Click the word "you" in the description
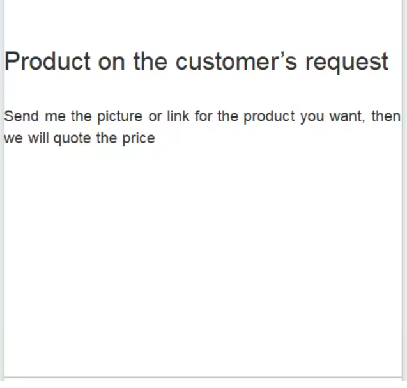Viewport: 407px width, 388px height. [312, 117]
